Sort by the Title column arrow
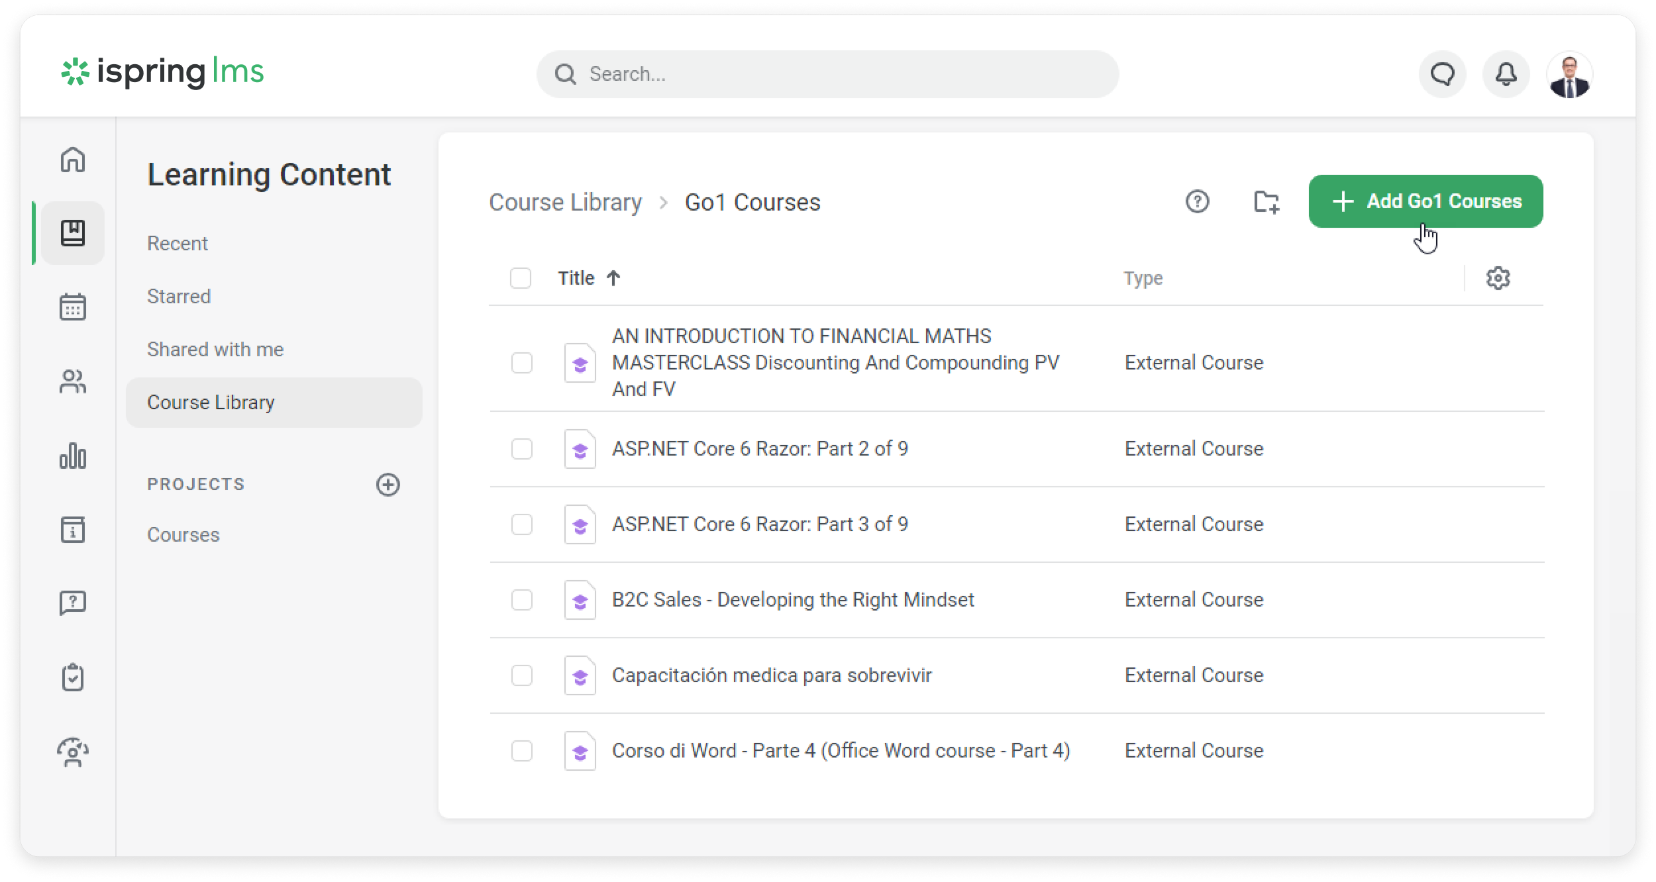The width and height of the screenshot is (1656, 882). pyautogui.click(x=613, y=278)
